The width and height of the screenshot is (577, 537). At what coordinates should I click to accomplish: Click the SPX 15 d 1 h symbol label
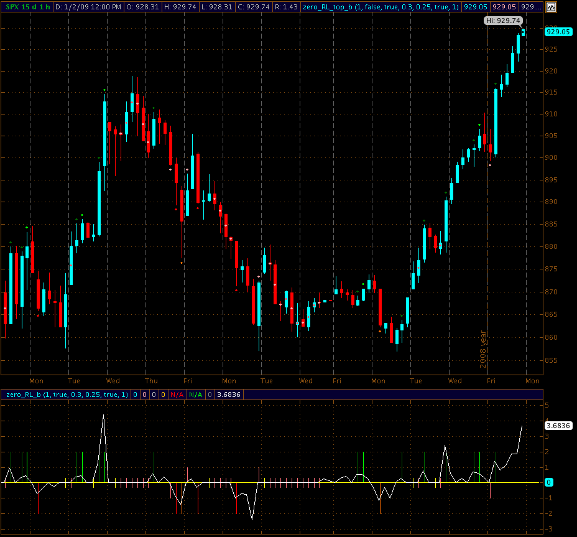pyautogui.click(x=26, y=7)
